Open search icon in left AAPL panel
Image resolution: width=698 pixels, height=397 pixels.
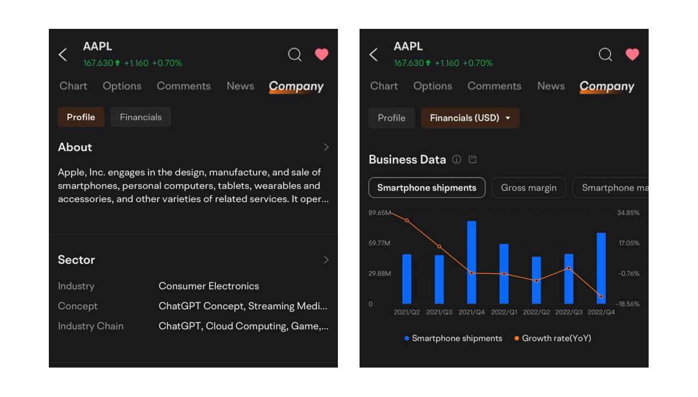(x=295, y=54)
